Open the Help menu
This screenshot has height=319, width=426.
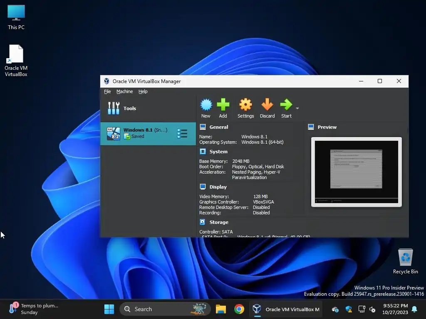(x=143, y=91)
